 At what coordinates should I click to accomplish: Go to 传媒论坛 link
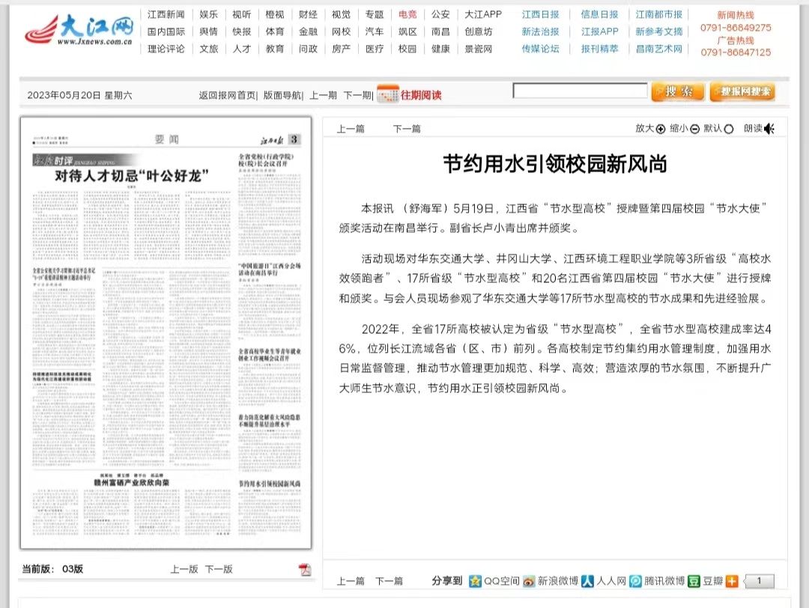540,49
